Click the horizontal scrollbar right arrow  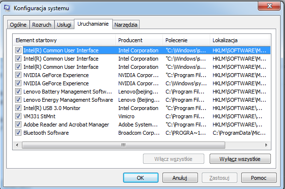click(x=267, y=145)
